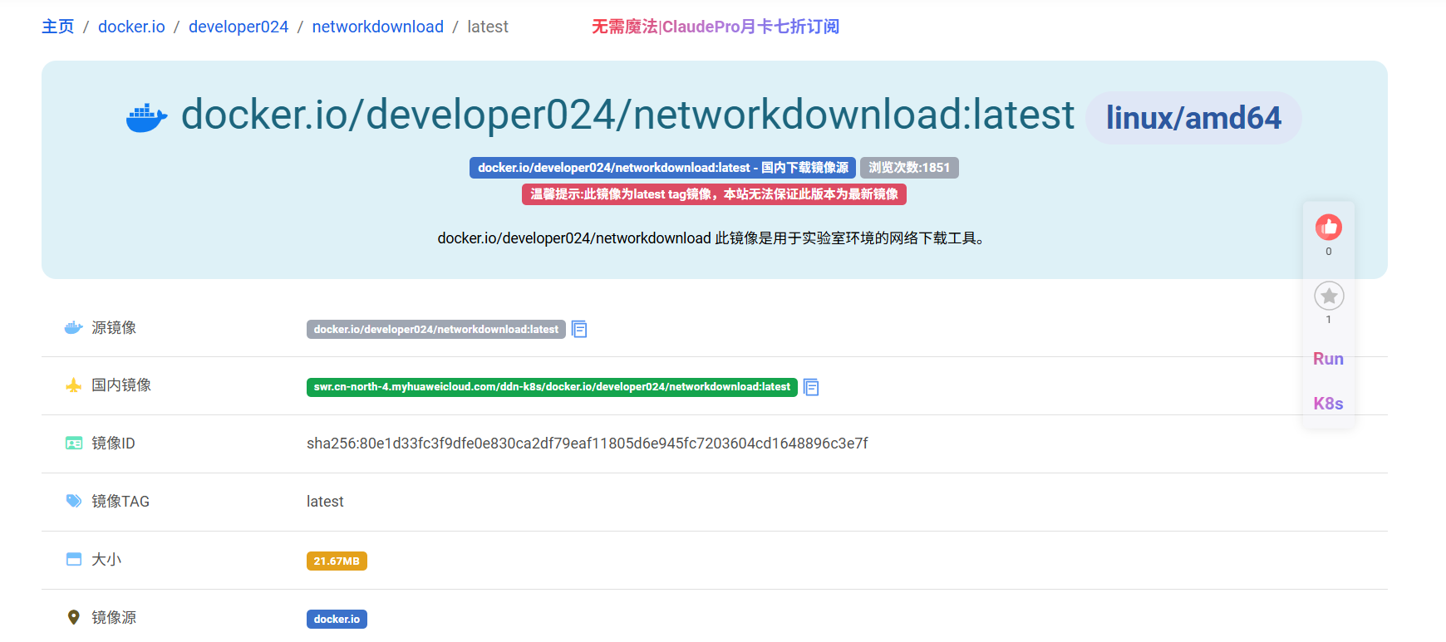Go to 主页 breadcrumb link
This screenshot has height=642, width=1446.
click(57, 27)
